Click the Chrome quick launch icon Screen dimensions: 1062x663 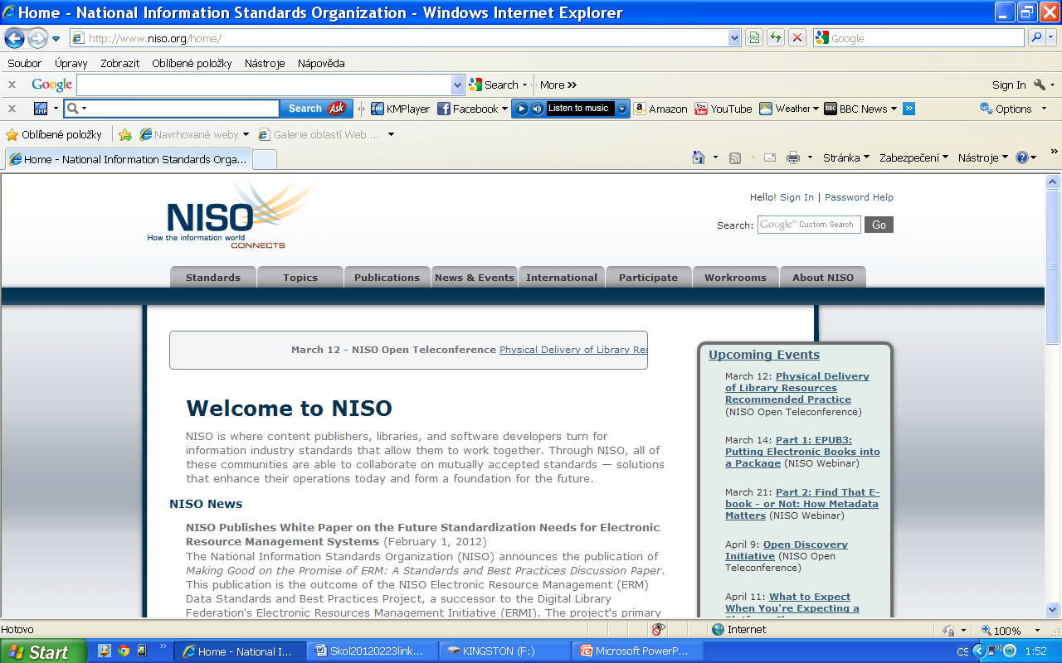pos(124,651)
